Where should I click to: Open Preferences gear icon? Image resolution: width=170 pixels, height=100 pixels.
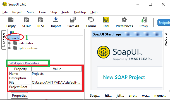click(124, 20)
